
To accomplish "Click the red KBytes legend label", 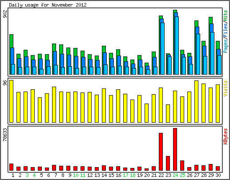I will [226, 136].
